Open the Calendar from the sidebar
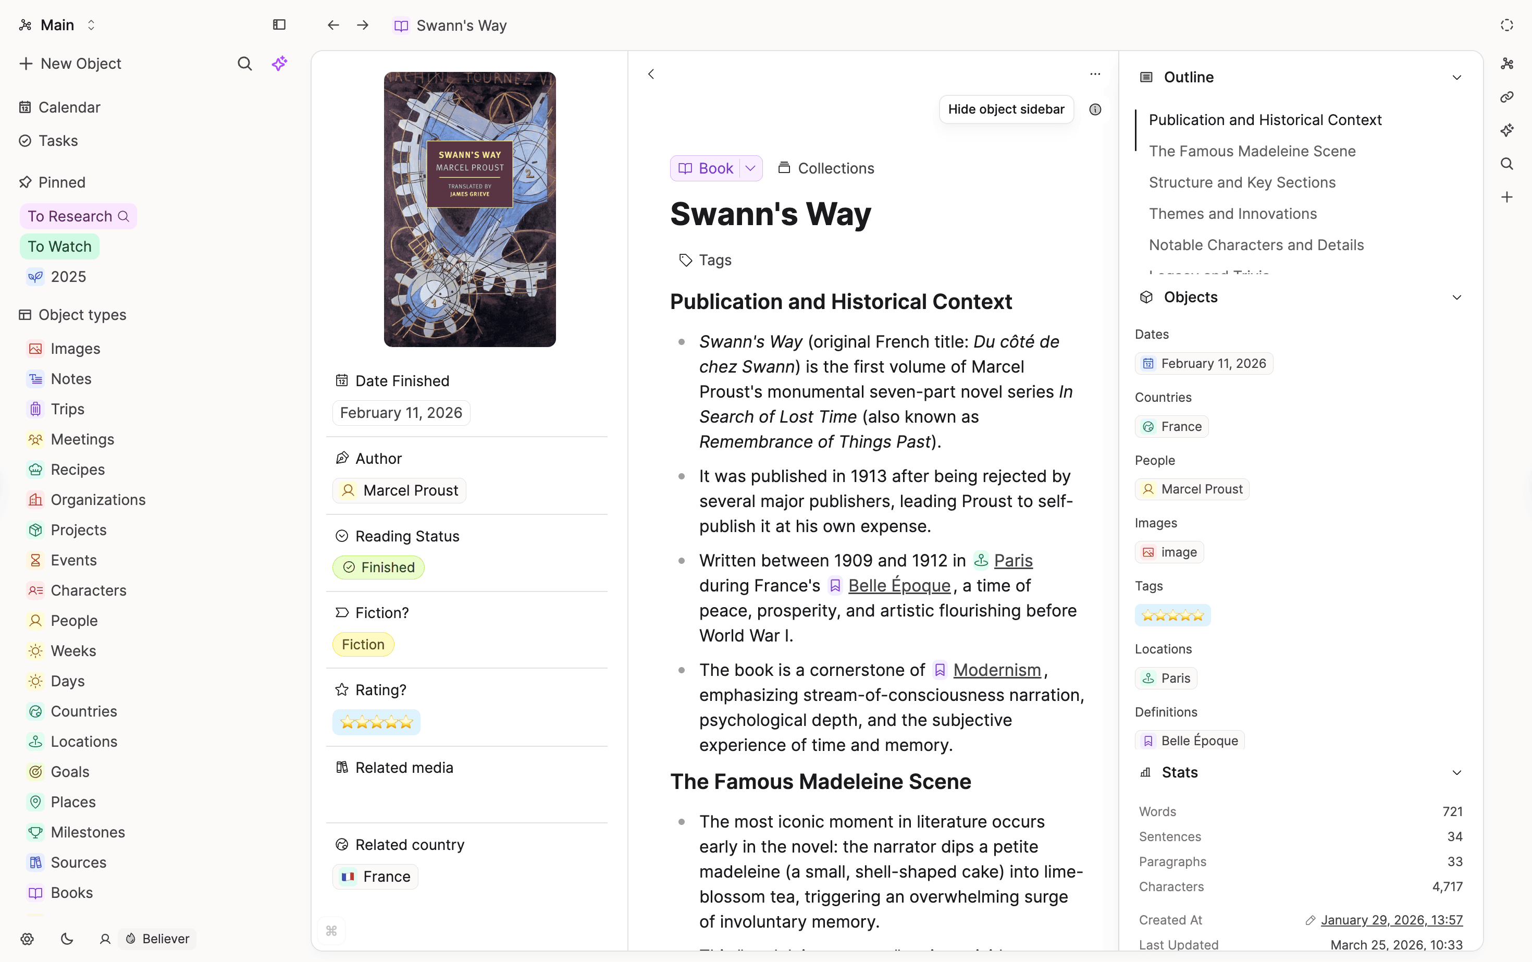1532x962 pixels. tap(70, 107)
